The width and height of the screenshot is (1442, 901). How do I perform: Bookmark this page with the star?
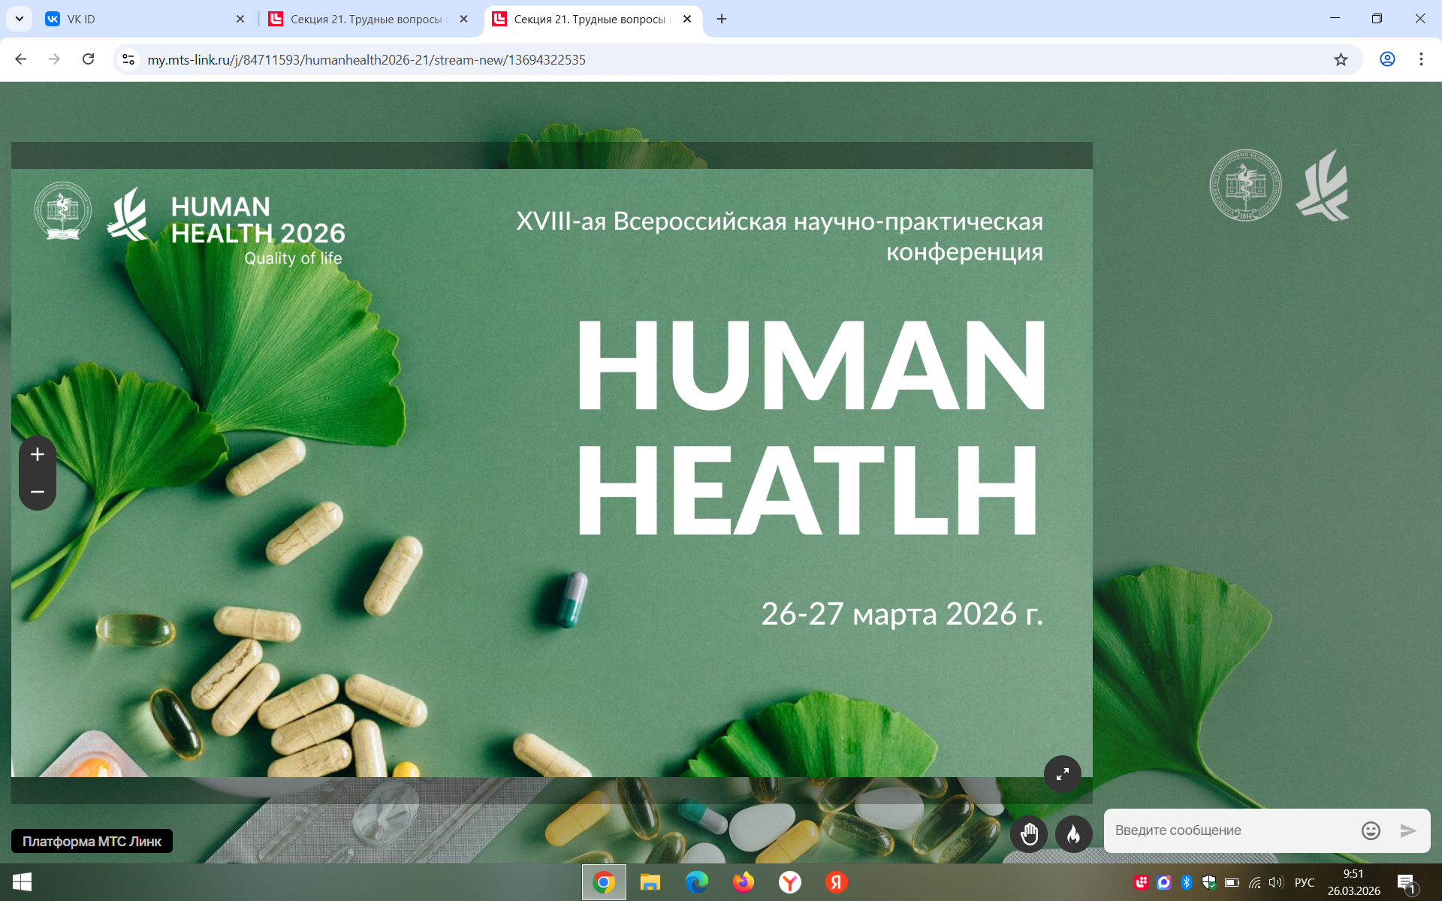pyautogui.click(x=1341, y=59)
